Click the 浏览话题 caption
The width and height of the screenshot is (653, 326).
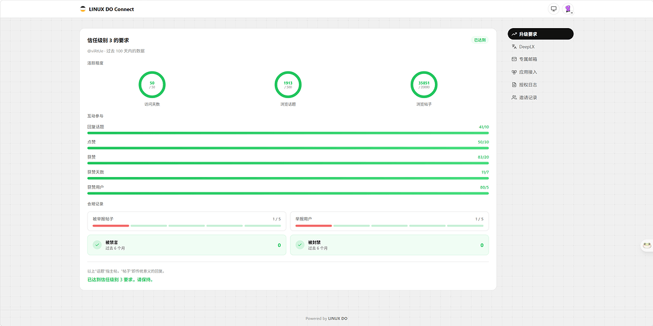coord(288,104)
